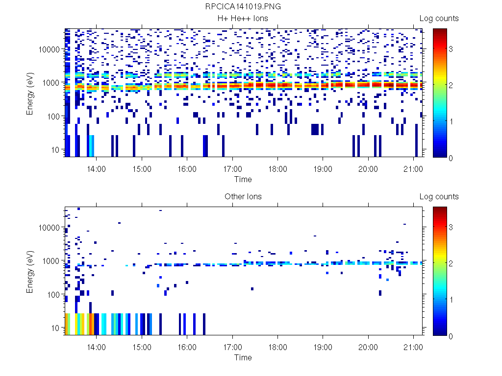
Task: Click the 16:00 tick label under the lower plot
Action: click(187, 347)
